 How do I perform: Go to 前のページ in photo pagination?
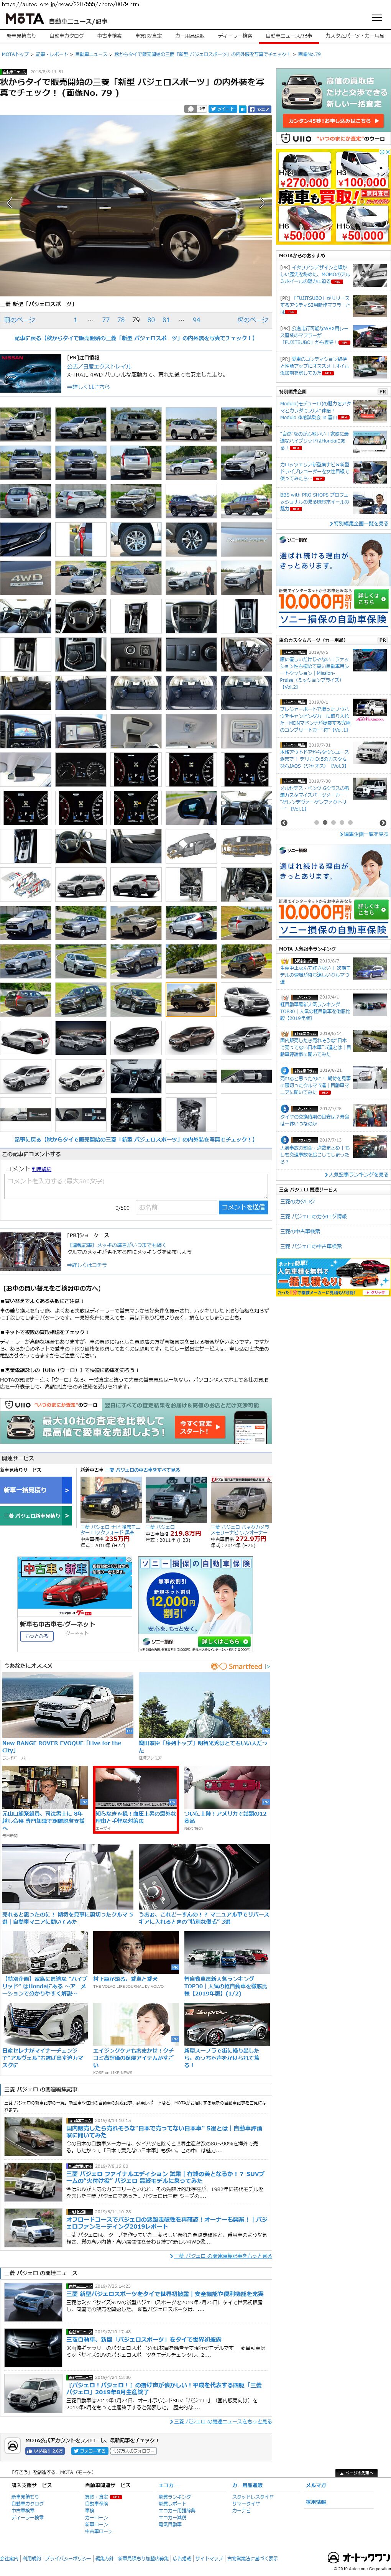point(19,320)
